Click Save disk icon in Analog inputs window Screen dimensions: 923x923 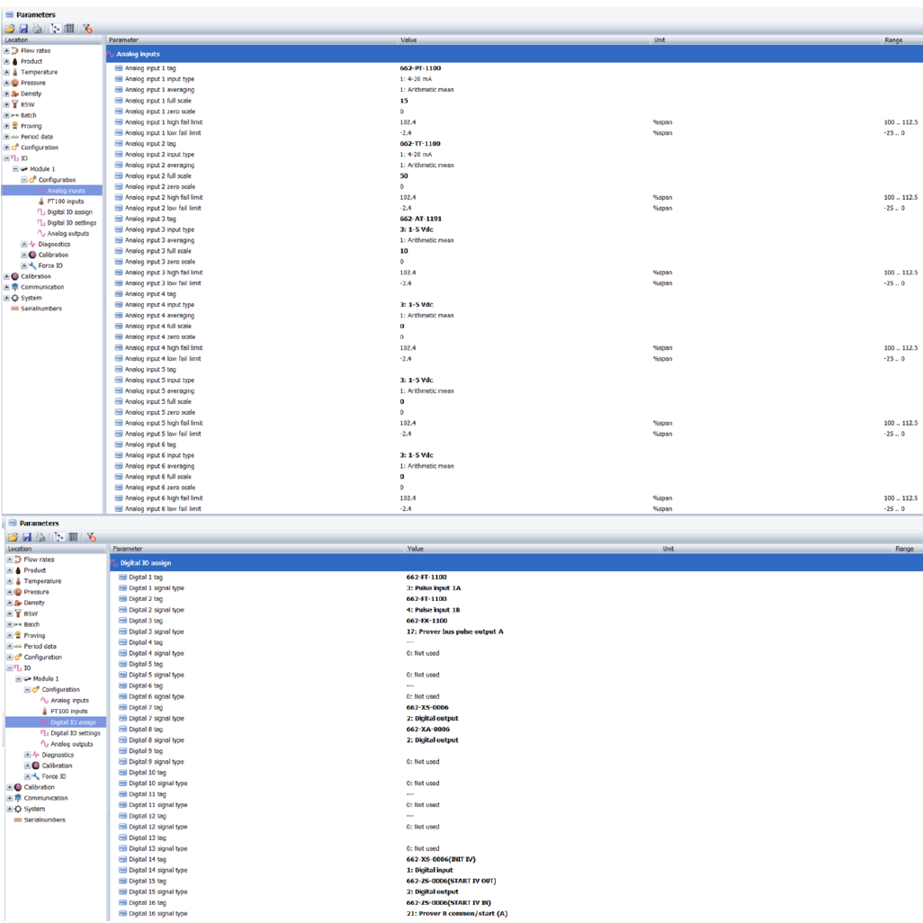coord(23,28)
